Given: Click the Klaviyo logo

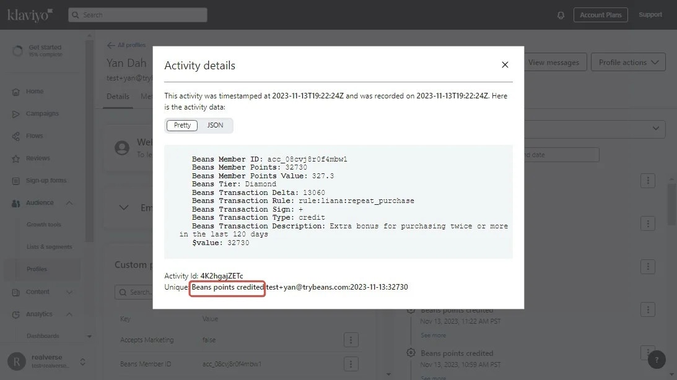Looking at the screenshot, I should pos(30,15).
